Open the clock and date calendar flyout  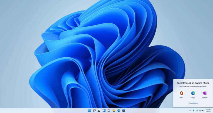pyautogui.click(x=208, y=110)
